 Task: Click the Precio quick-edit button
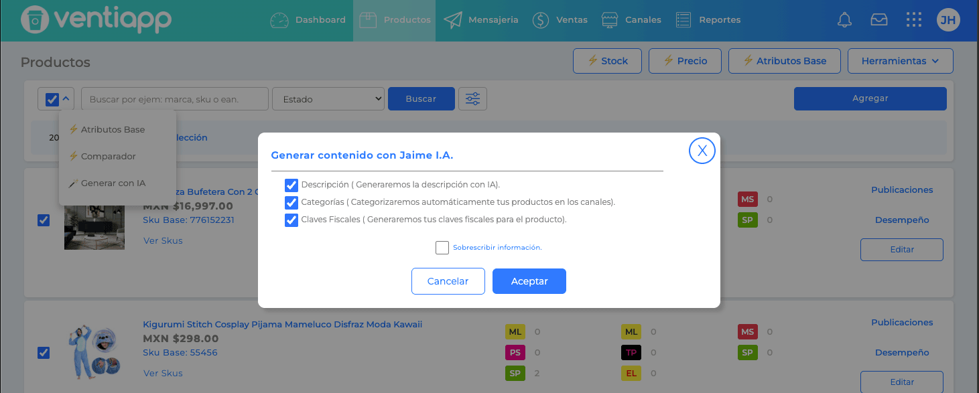tap(686, 61)
